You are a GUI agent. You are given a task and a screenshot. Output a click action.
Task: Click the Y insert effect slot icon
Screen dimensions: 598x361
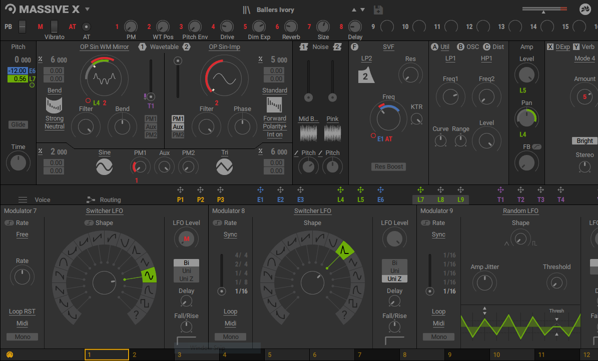(x=576, y=47)
